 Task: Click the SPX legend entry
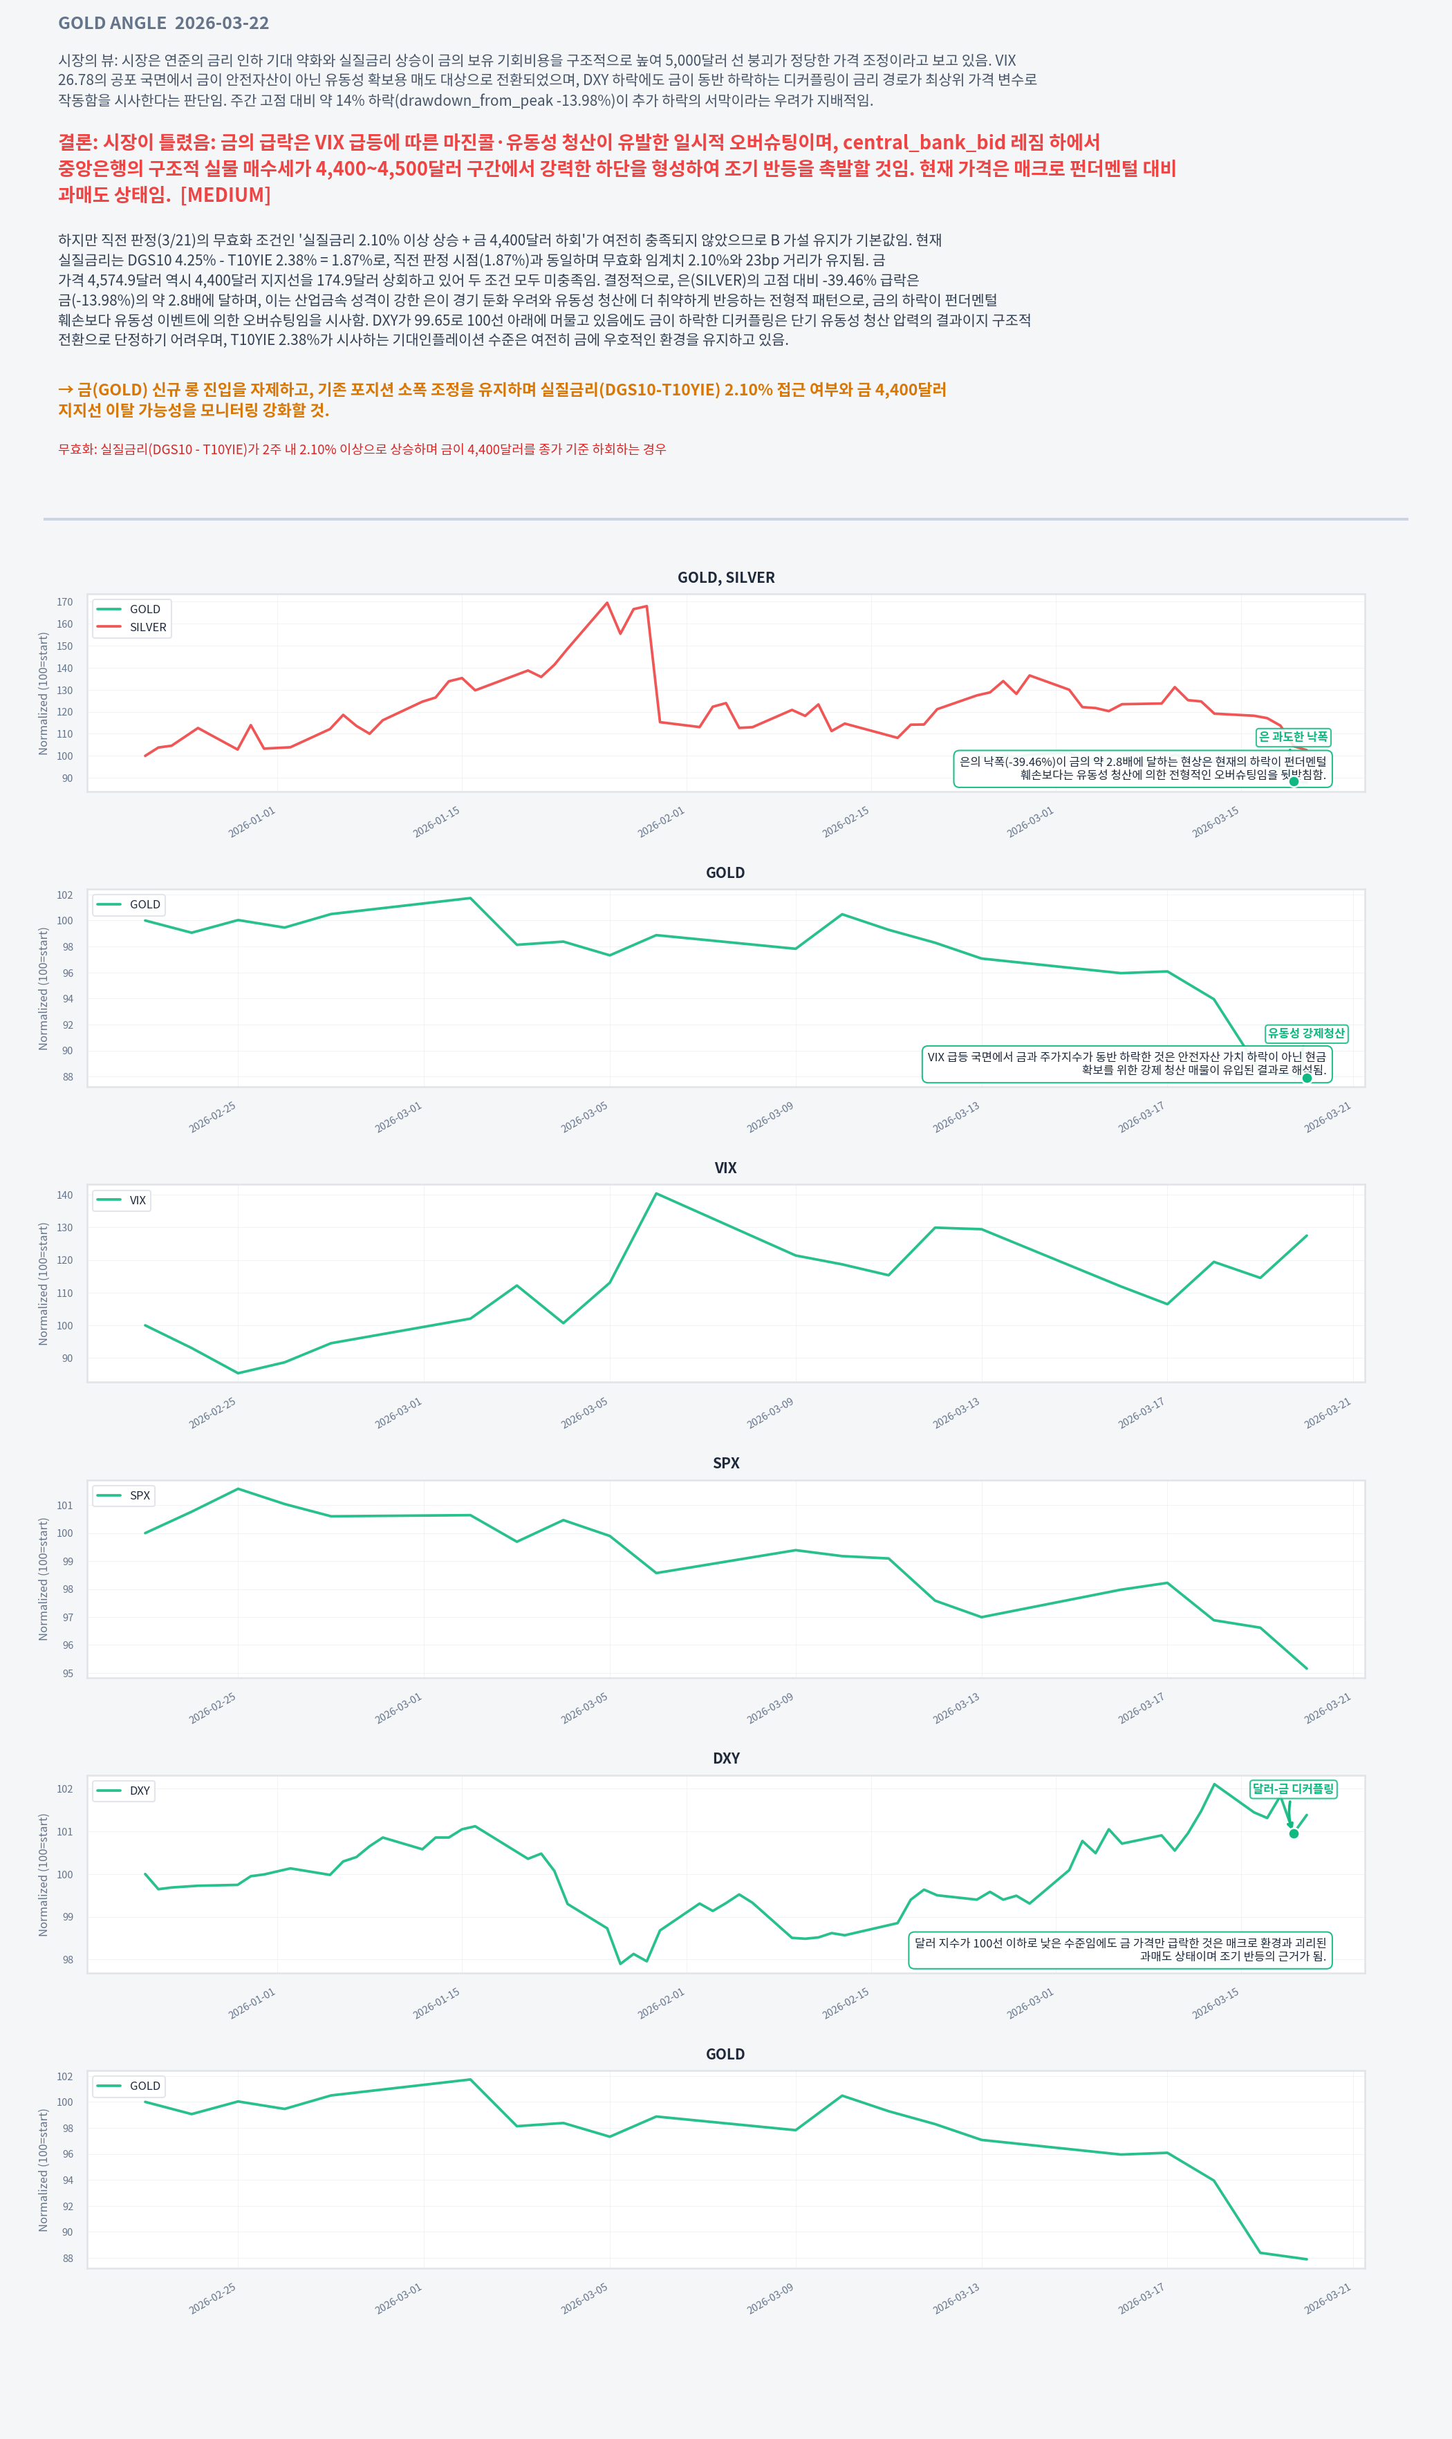point(124,1495)
